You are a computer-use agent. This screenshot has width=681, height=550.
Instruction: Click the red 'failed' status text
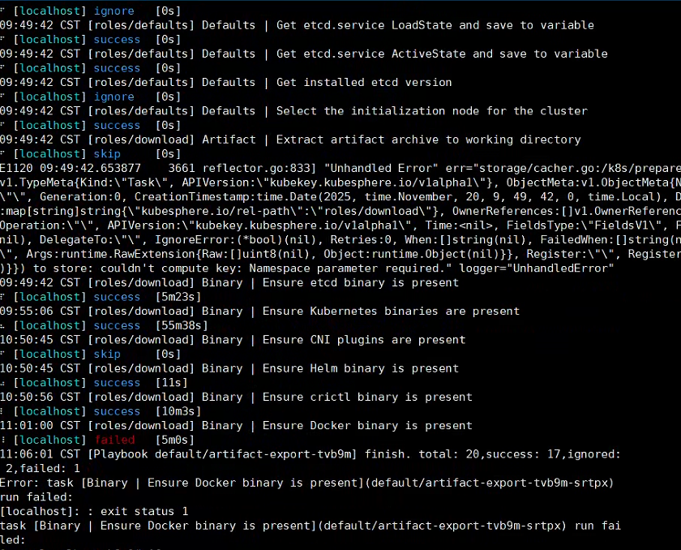(113, 440)
